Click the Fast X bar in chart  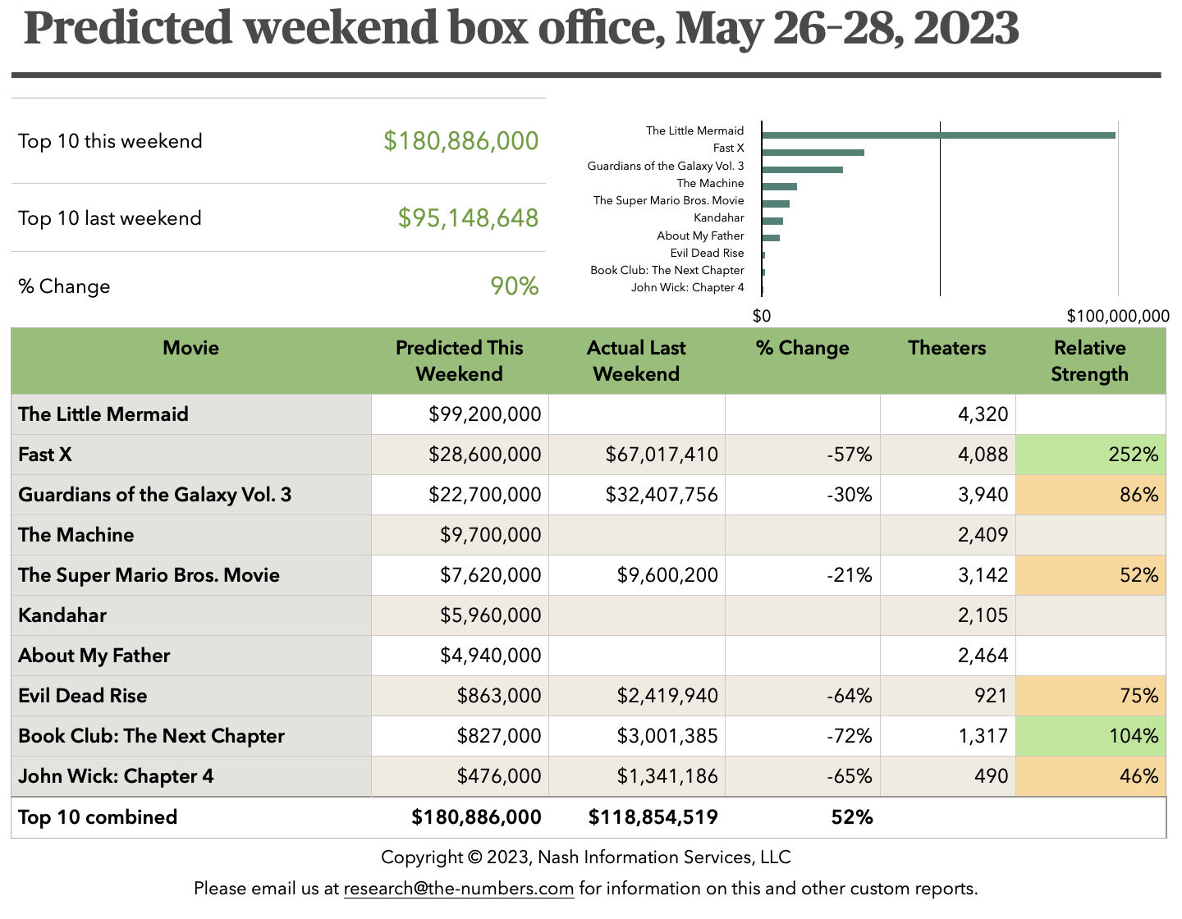[813, 153]
